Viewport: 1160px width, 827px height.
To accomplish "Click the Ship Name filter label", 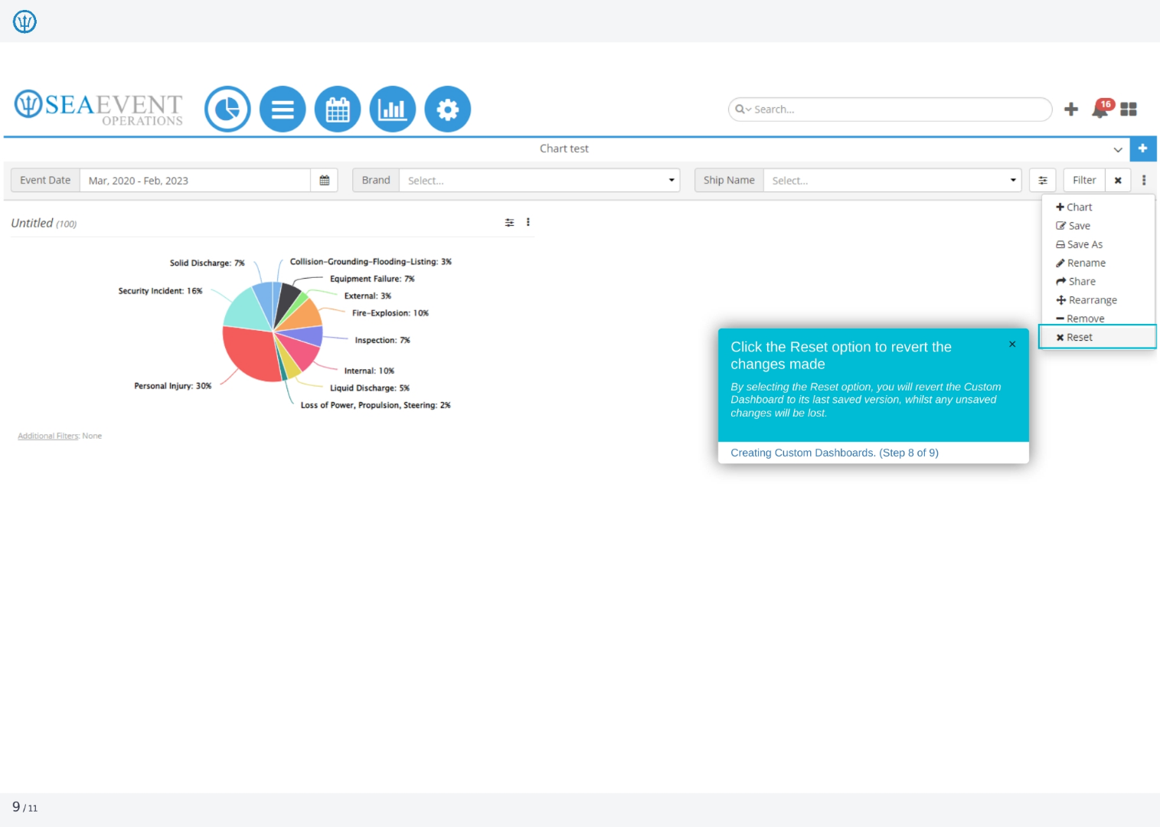I will point(729,181).
